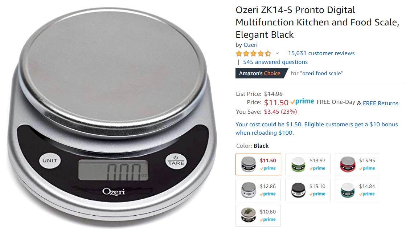Open the $10 bonus reload offer link
This screenshot has height=232, width=410.
tap(316, 129)
